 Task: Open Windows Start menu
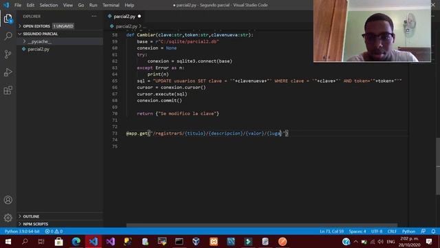(8, 242)
